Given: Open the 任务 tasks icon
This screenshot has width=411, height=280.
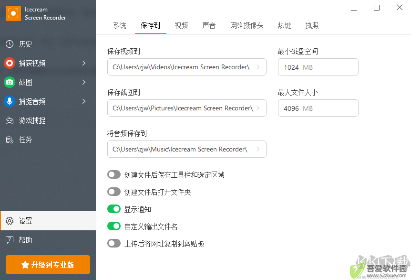Looking at the screenshot, I should pyautogui.click(x=10, y=140).
